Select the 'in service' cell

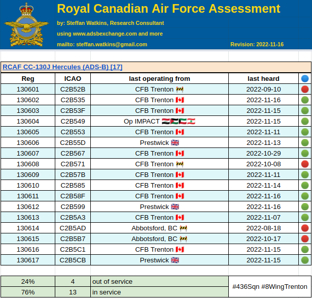[x=159, y=292]
